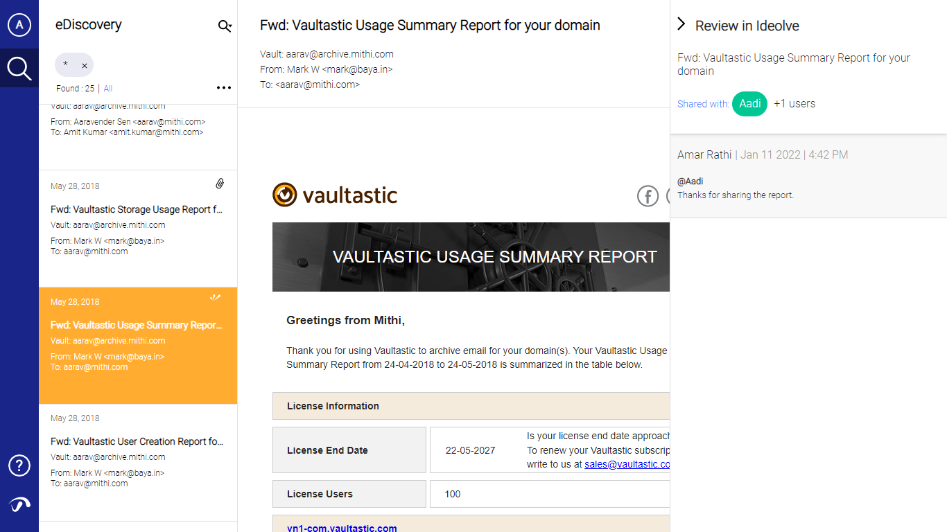
Task: Click the sales@vaultastic.com email link
Action: (627, 464)
